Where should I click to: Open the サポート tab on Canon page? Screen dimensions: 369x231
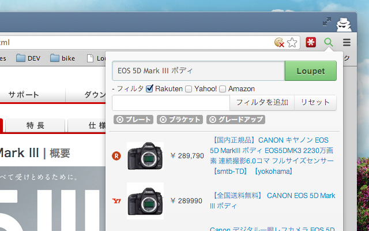pos(24,95)
